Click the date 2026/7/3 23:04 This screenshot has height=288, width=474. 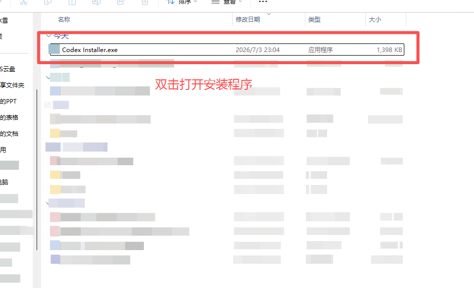point(257,50)
